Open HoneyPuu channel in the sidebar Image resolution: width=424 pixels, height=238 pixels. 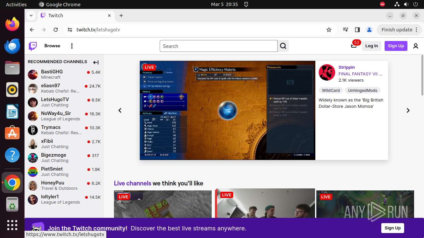pos(64,185)
